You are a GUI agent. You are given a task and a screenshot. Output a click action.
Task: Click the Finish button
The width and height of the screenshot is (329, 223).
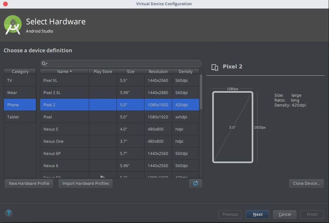(x=312, y=214)
